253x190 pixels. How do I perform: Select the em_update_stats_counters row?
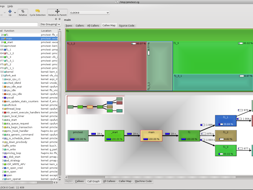[x=29, y=101]
